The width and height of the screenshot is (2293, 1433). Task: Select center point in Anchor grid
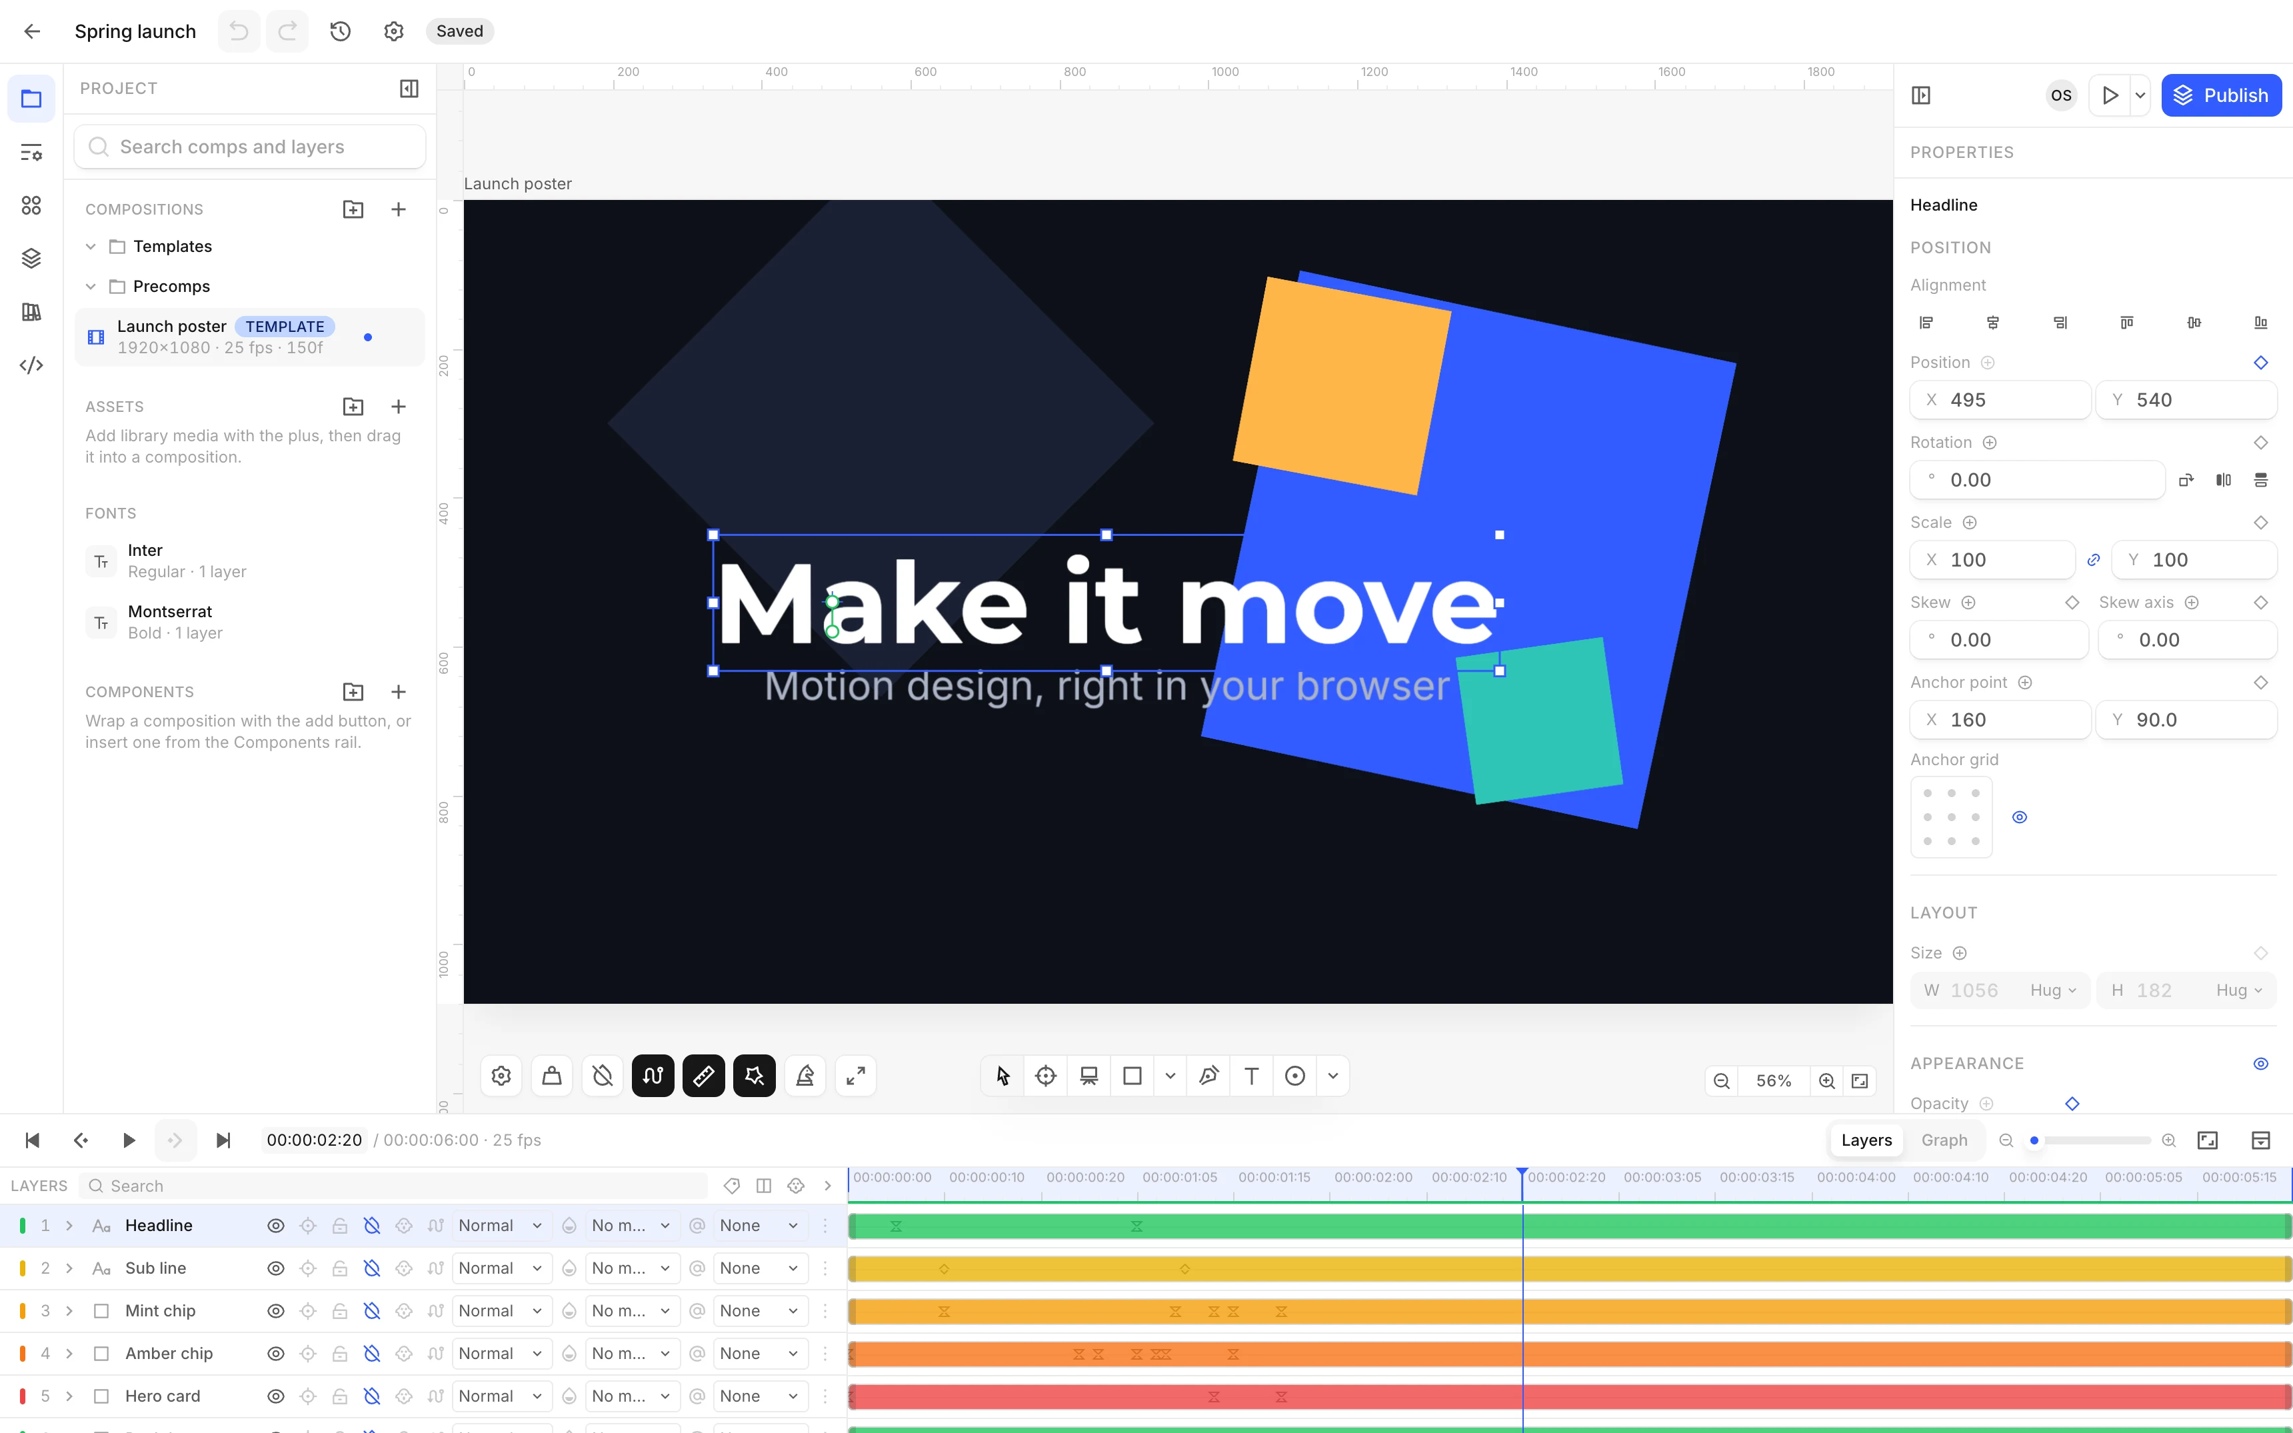[x=1952, y=817]
